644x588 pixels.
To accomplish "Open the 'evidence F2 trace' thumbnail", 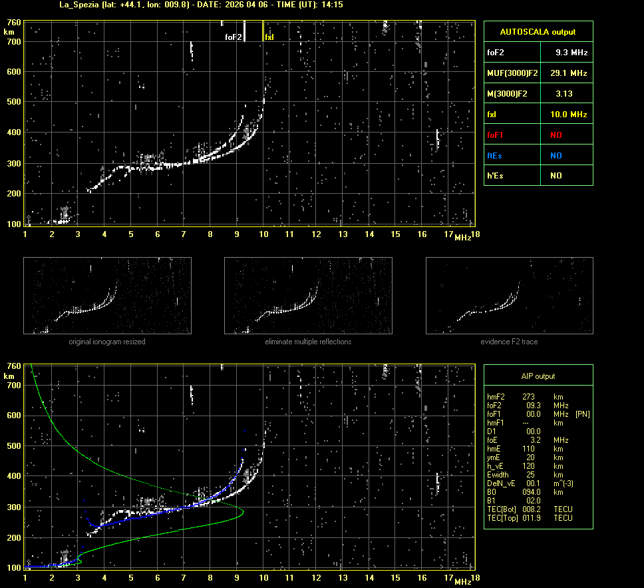I will [x=509, y=296].
